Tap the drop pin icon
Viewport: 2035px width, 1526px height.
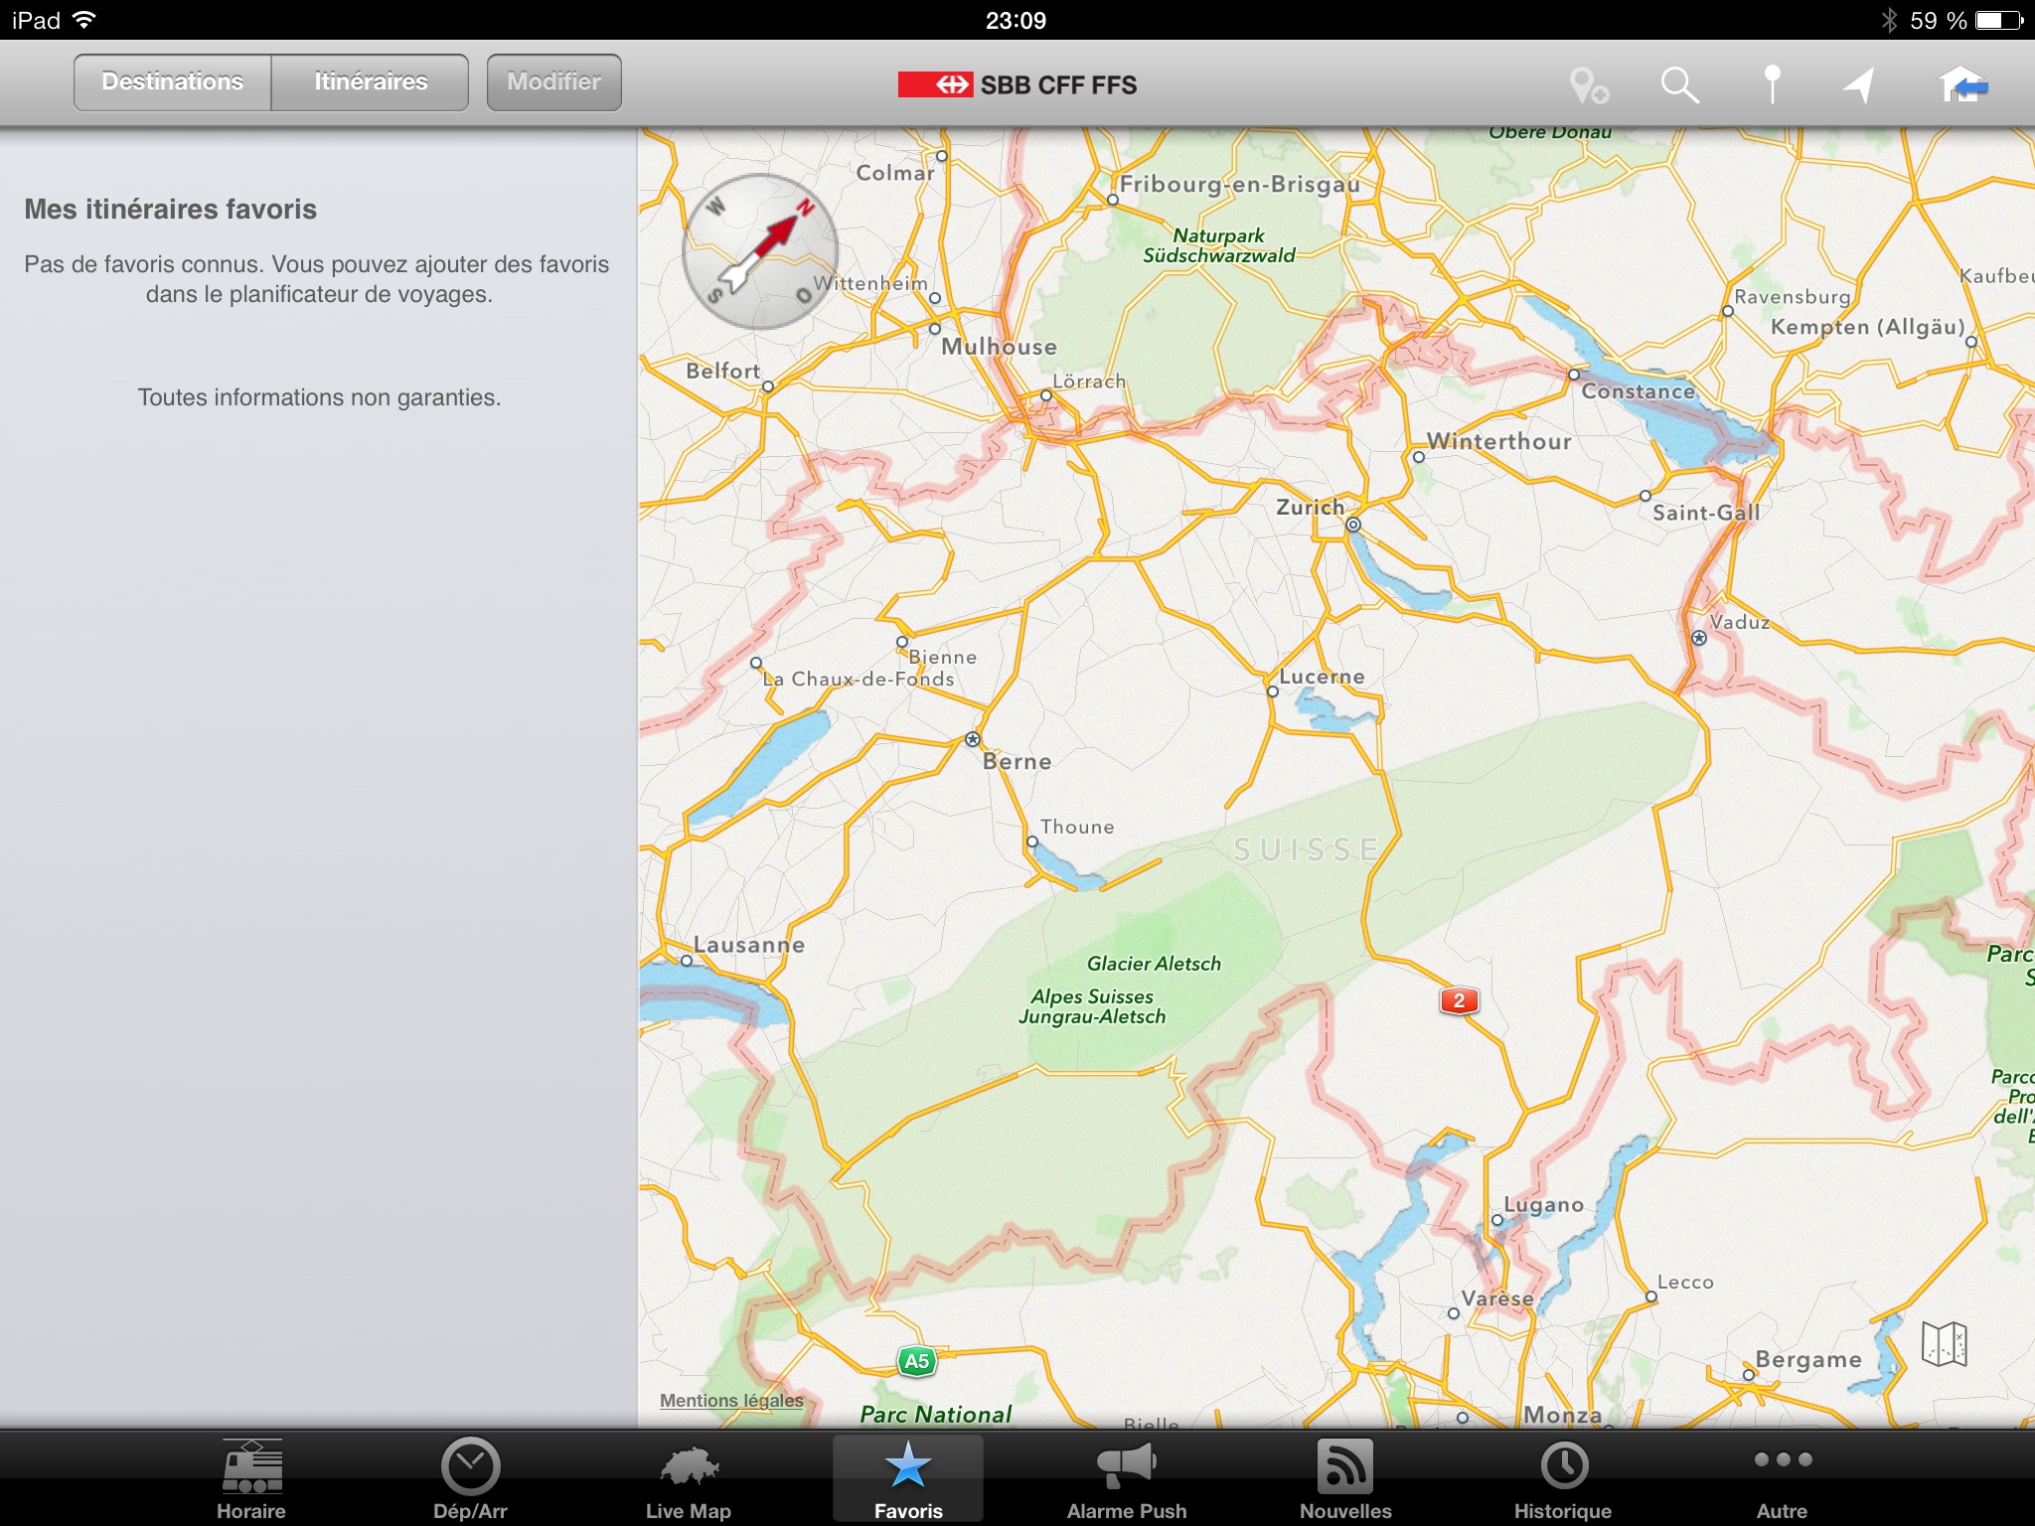[x=1771, y=85]
